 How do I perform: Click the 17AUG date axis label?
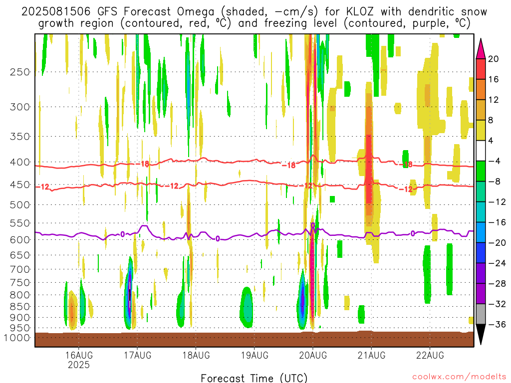[x=137, y=355]
